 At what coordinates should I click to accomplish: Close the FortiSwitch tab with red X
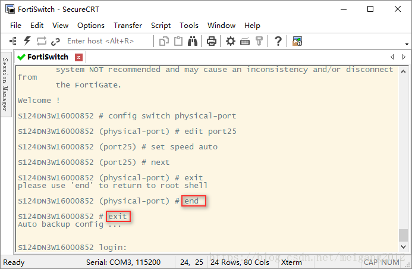(x=78, y=57)
